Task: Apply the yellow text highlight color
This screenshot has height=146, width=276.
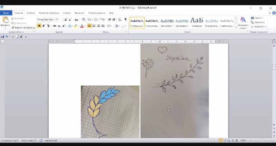Action: click(x=76, y=26)
